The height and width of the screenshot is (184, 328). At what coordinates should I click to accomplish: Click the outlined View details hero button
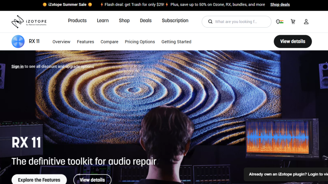click(x=92, y=180)
